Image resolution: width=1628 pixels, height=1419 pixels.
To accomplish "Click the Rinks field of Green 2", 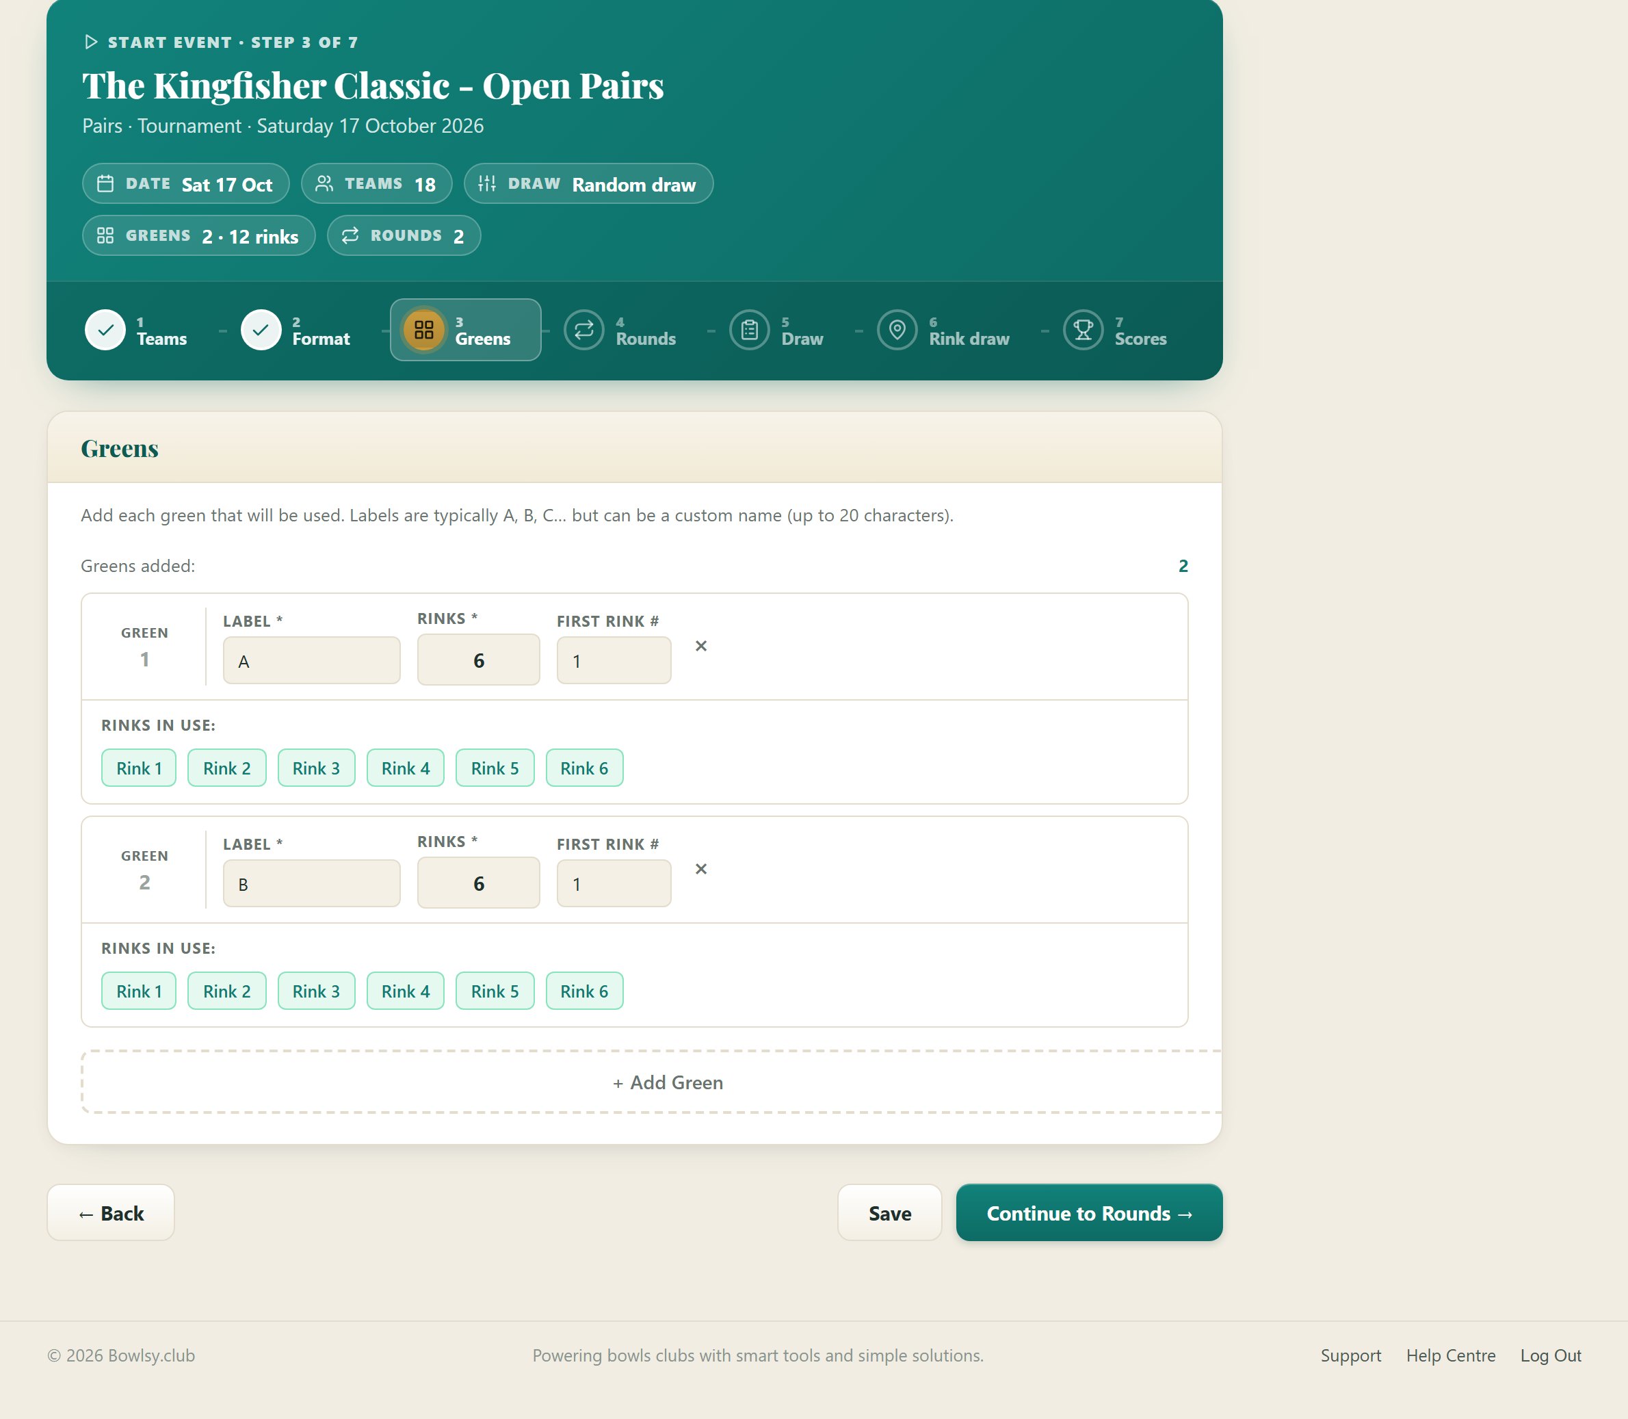I will [478, 883].
